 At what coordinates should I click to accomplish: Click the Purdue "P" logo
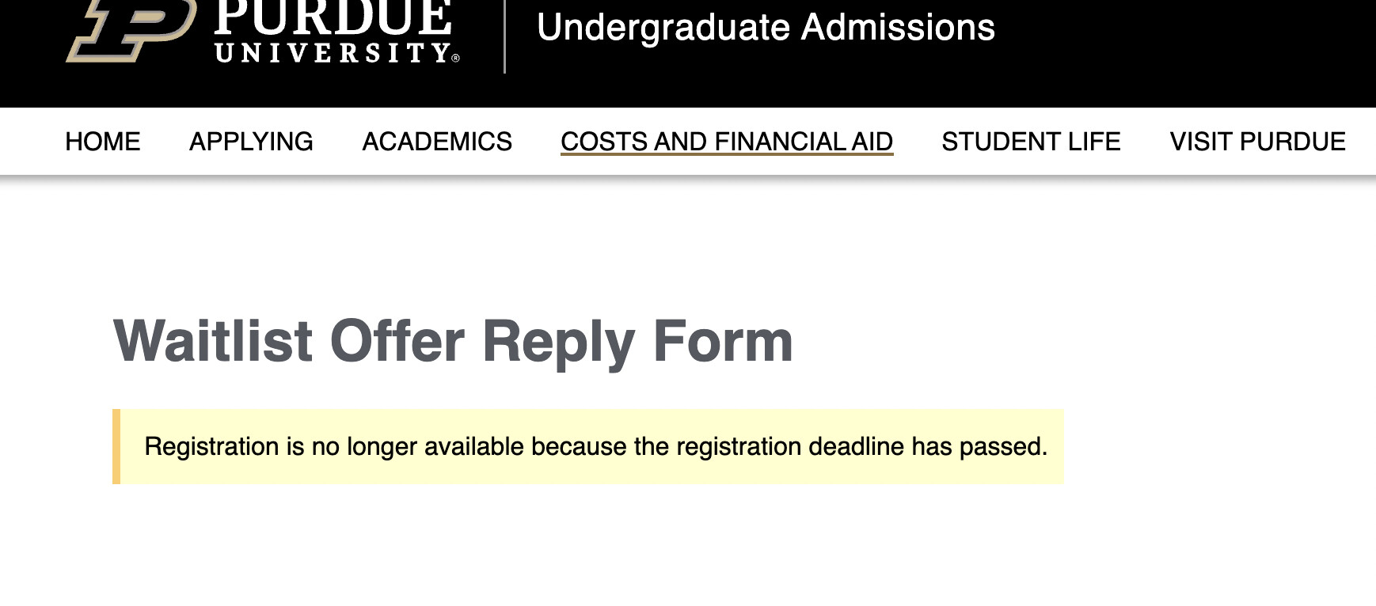131,30
